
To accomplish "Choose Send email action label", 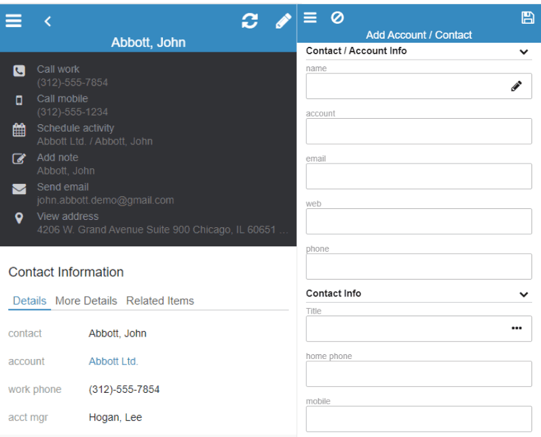I will (63, 187).
